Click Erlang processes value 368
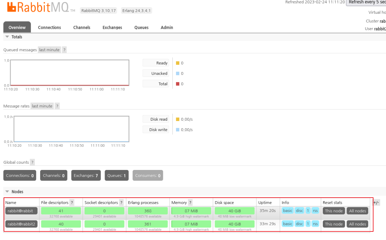 [148, 211]
